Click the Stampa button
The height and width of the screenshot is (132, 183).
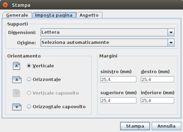135,126
